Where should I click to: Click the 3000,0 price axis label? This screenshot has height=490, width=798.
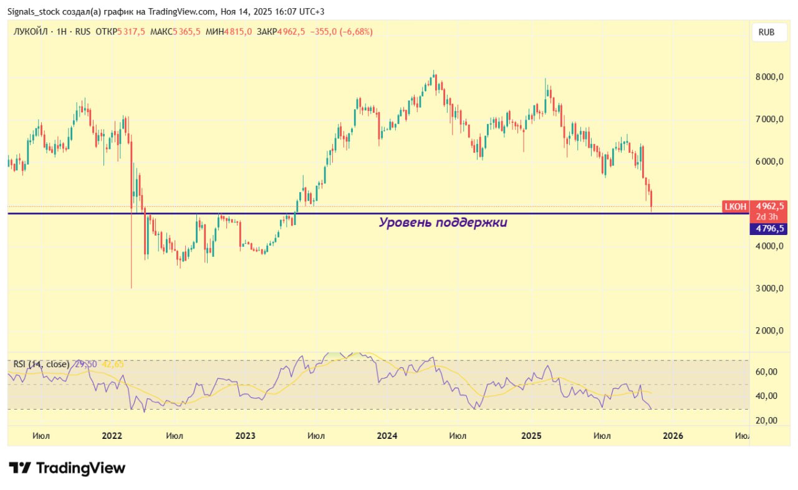(x=769, y=289)
